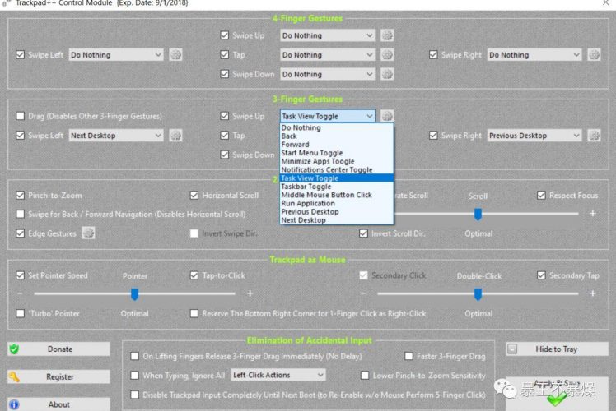Image resolution: width=616 pixels, height=411 pixels.
Task: Expand the Left-Click Actions dropdown
Action: [272, 375]
